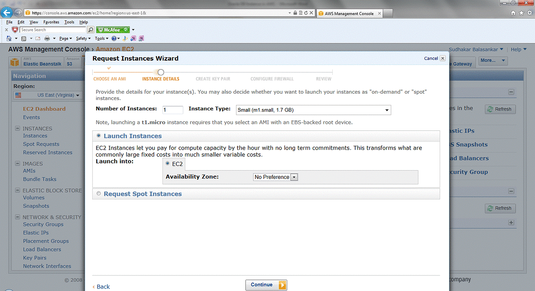Open Security Groups in navigation

[x=43, y=225]
